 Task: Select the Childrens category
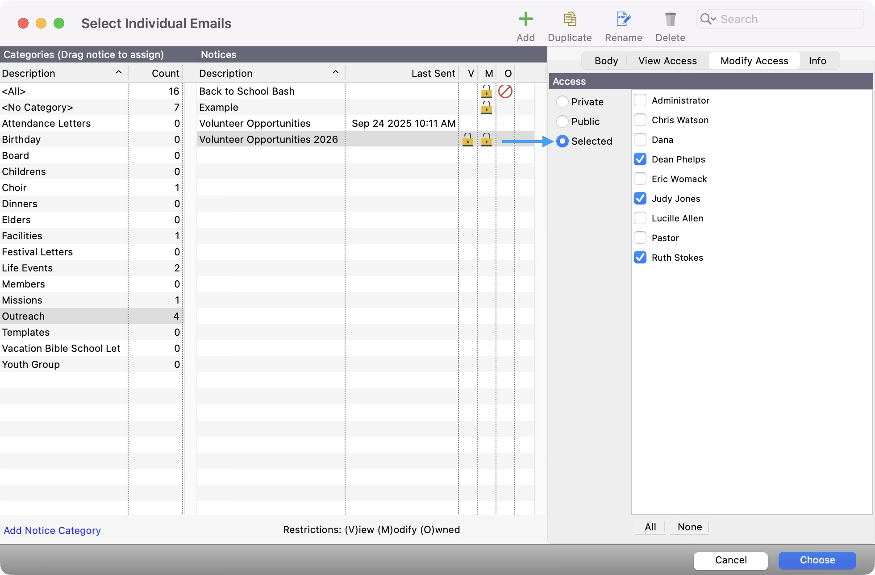click(x=92, y=171)
